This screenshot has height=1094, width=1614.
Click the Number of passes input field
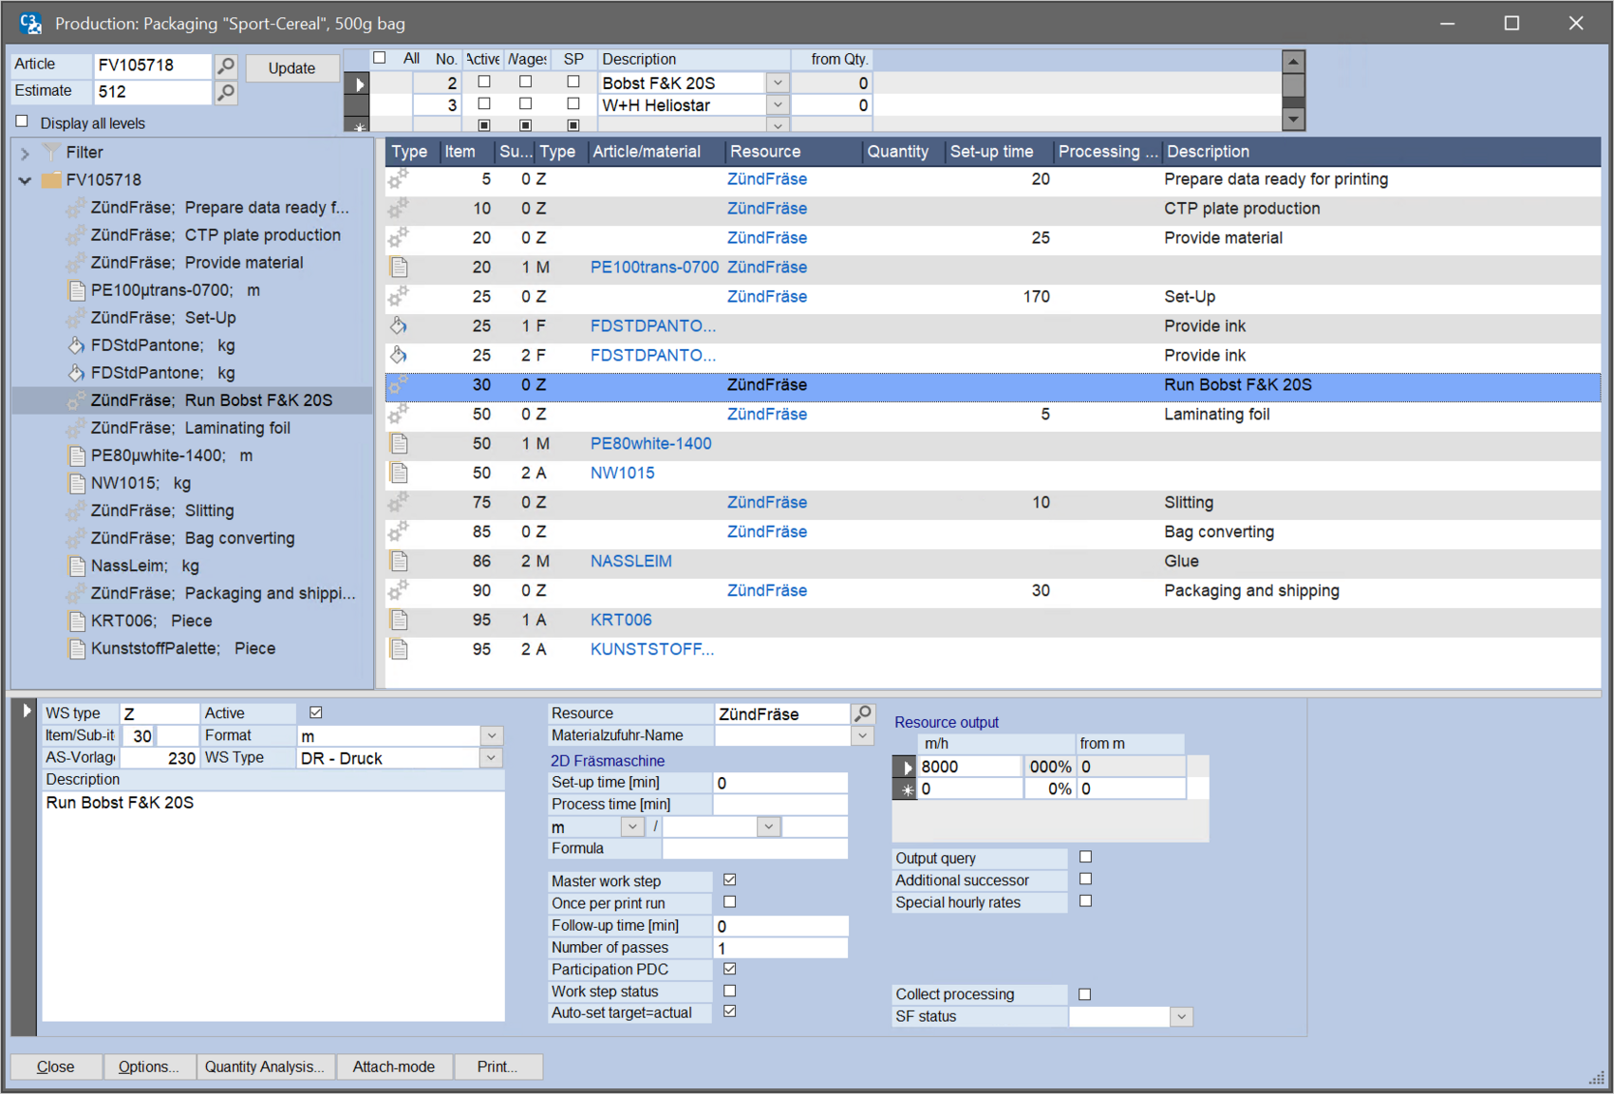780,948
